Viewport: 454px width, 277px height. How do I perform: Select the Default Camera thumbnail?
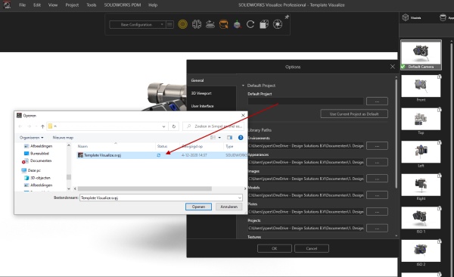tap(421, 54)
